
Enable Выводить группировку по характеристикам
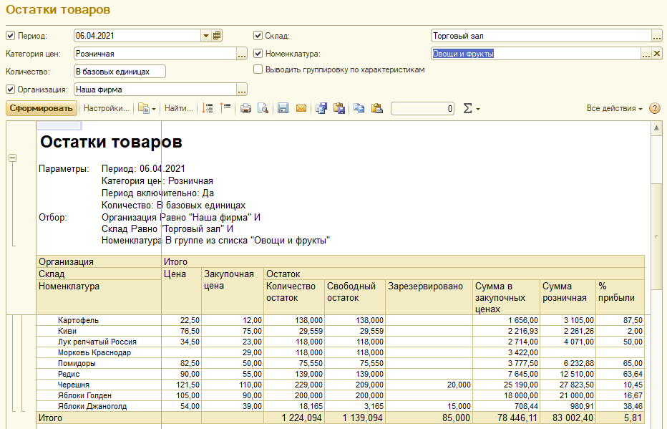pyautogui.click(x=258, y=69)
